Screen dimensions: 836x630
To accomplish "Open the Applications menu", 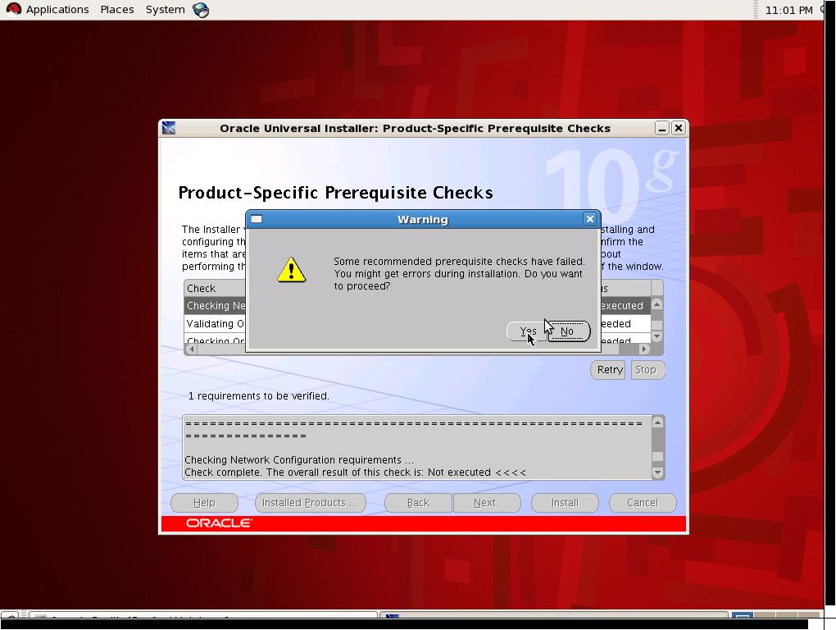I will click(57, 10).
